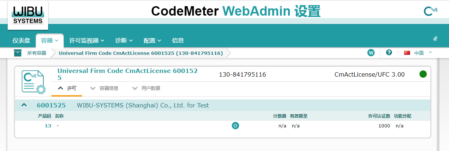Open the 容器 menu dropdown

point(50,40)
